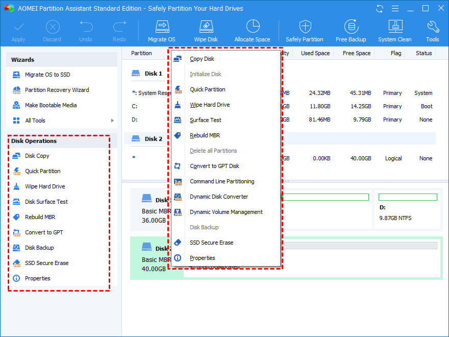Click Migrate OS to SSD wizard
The width and height of the screenshot is (449, 337).
coord(47,75)
